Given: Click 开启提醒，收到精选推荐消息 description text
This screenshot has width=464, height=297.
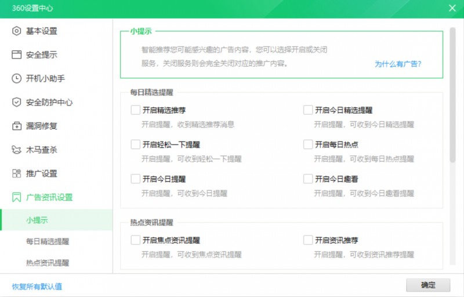Looking at the screenshot, I should click(x=188, y=125).
